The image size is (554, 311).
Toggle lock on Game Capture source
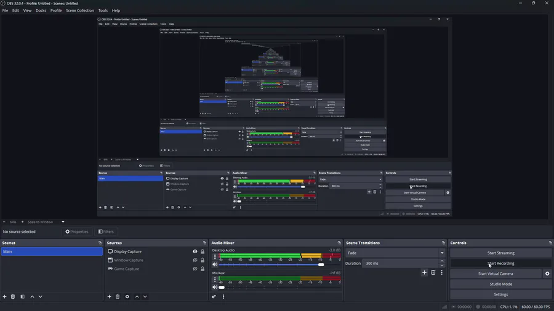click(x=203, y=269)
